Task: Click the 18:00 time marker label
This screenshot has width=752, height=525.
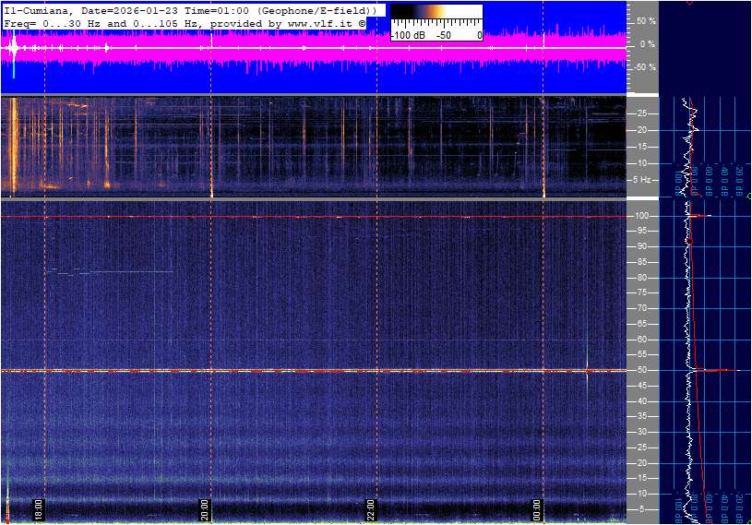Action: coord(39,510)
